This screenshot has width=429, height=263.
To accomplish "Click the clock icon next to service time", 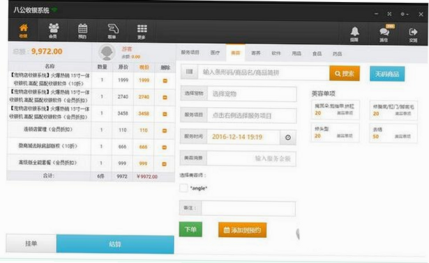I will coord(288,137).
